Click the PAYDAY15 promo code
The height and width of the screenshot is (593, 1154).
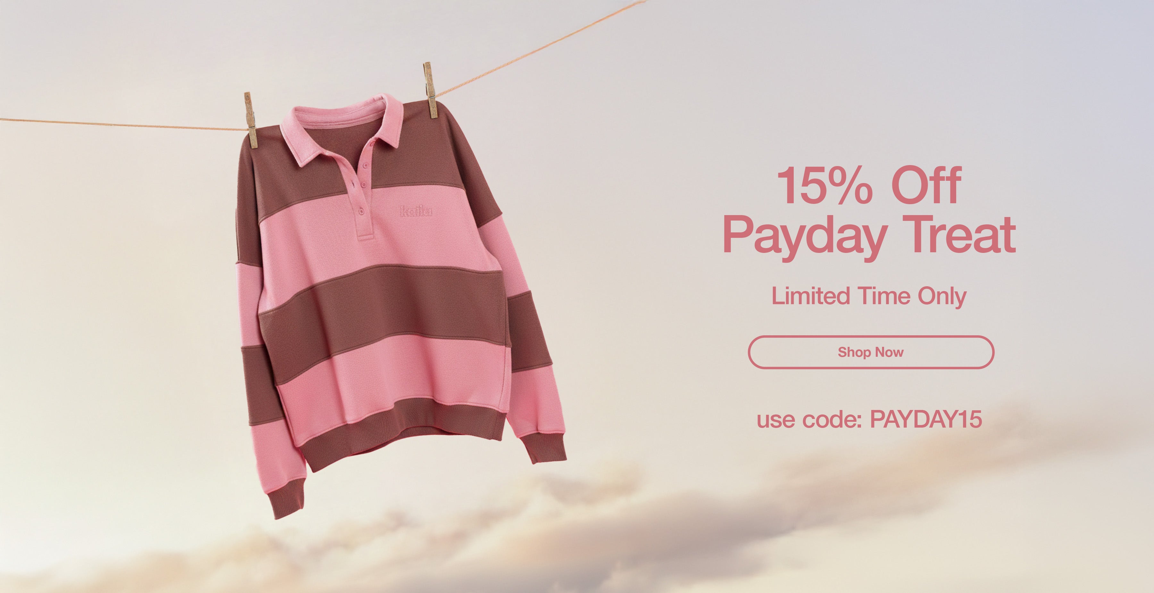pos(925,420)
